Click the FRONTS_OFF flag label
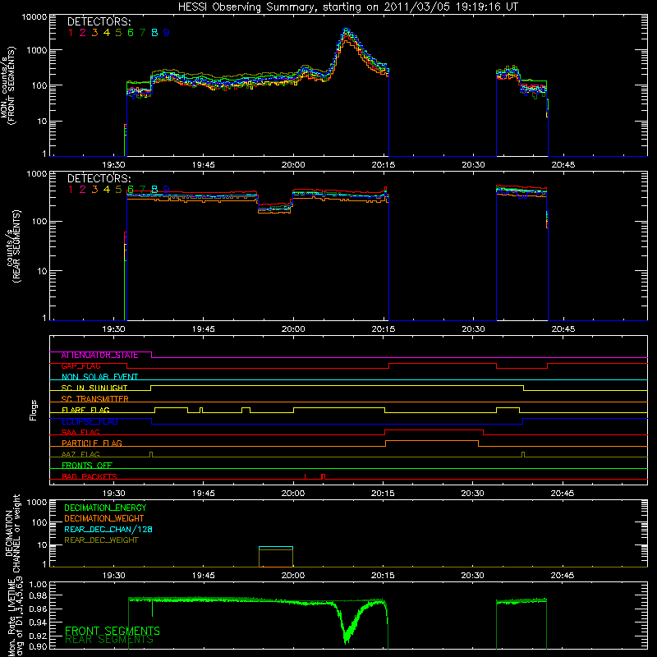This screenshot has width=657, height=657. [x=87, y=466]
